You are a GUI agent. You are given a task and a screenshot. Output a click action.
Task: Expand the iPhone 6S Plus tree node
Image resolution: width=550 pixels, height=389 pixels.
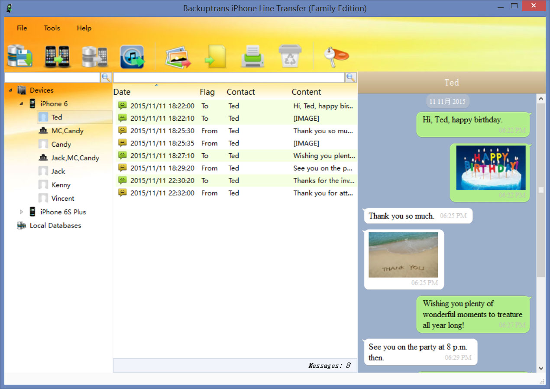click(x=21, y=212)
